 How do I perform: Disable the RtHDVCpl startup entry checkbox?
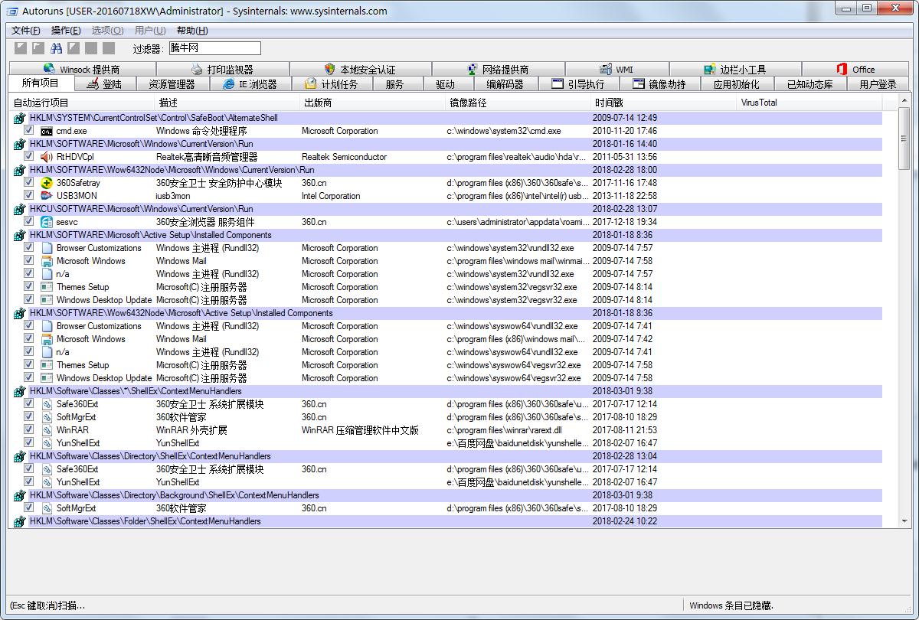click(x=28, y=157)
